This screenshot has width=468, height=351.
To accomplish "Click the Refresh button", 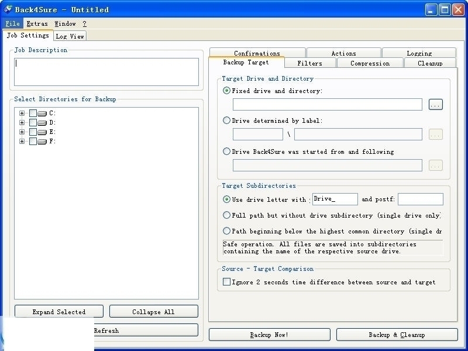I will pyautogui.click(x=106, y=330).
